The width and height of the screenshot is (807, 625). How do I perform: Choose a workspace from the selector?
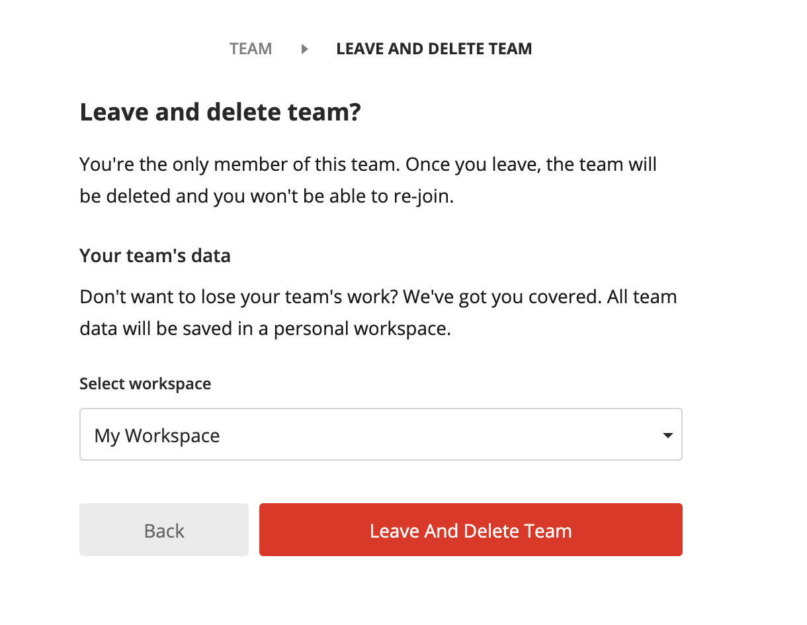(x=380, y=435)
